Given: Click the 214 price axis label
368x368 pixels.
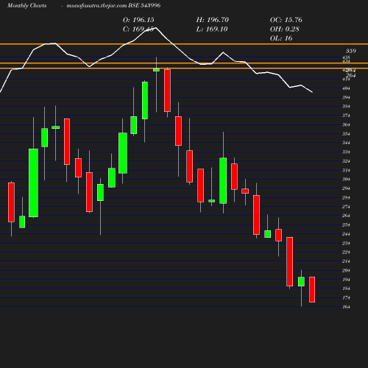Looking at the screenshot, I should tap(346, 261).
